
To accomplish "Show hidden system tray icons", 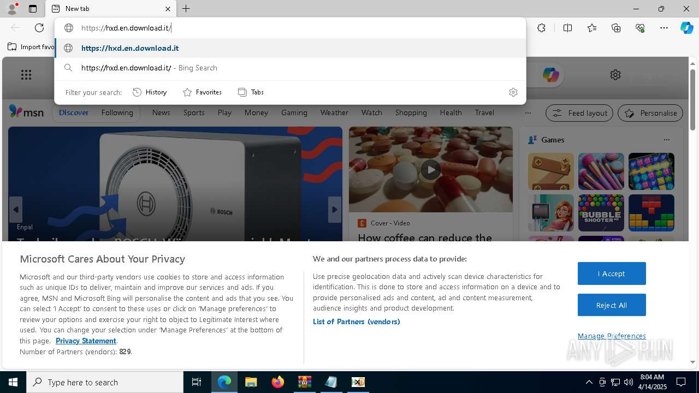I will [x=589, y=382].
